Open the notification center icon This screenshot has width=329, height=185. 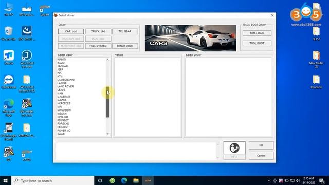pos(322,180)
